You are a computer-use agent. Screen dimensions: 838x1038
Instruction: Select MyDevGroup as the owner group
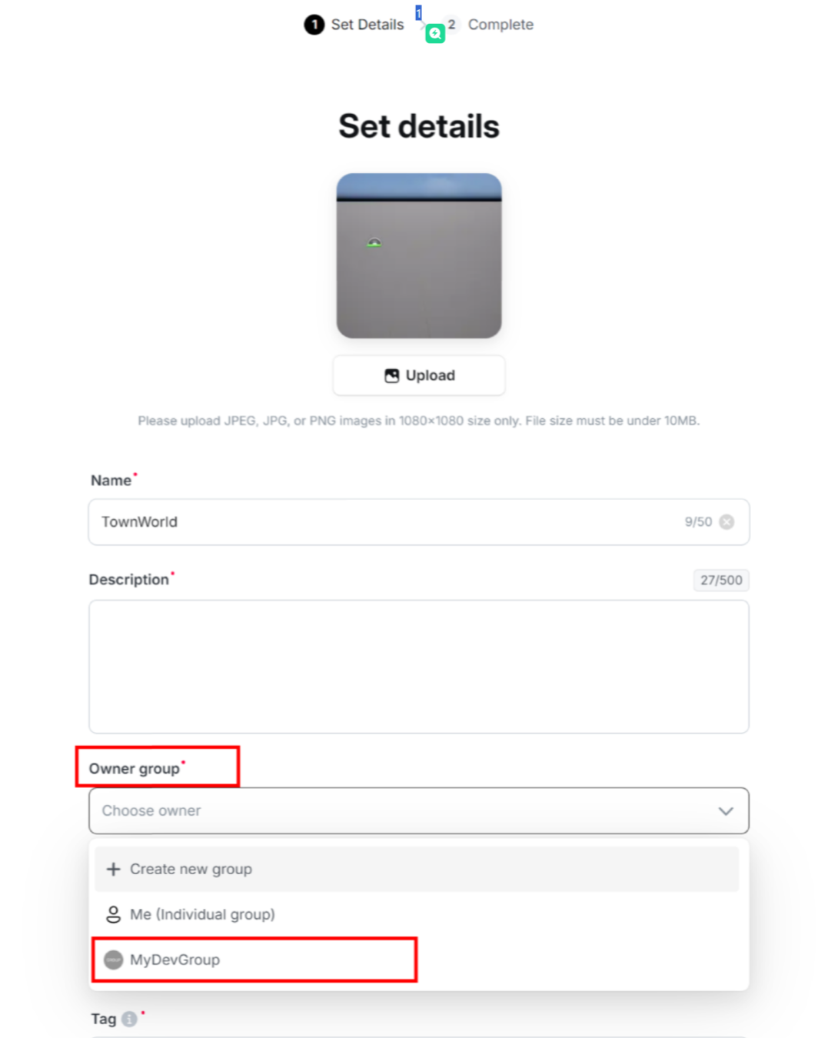175,960
